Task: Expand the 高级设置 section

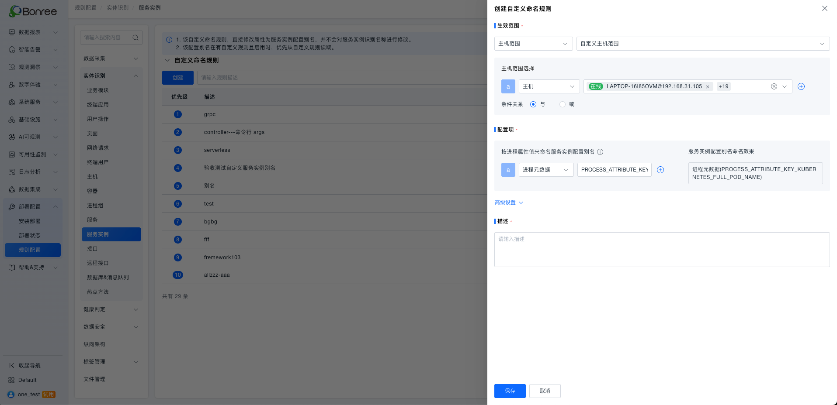Action: point(509,202)
